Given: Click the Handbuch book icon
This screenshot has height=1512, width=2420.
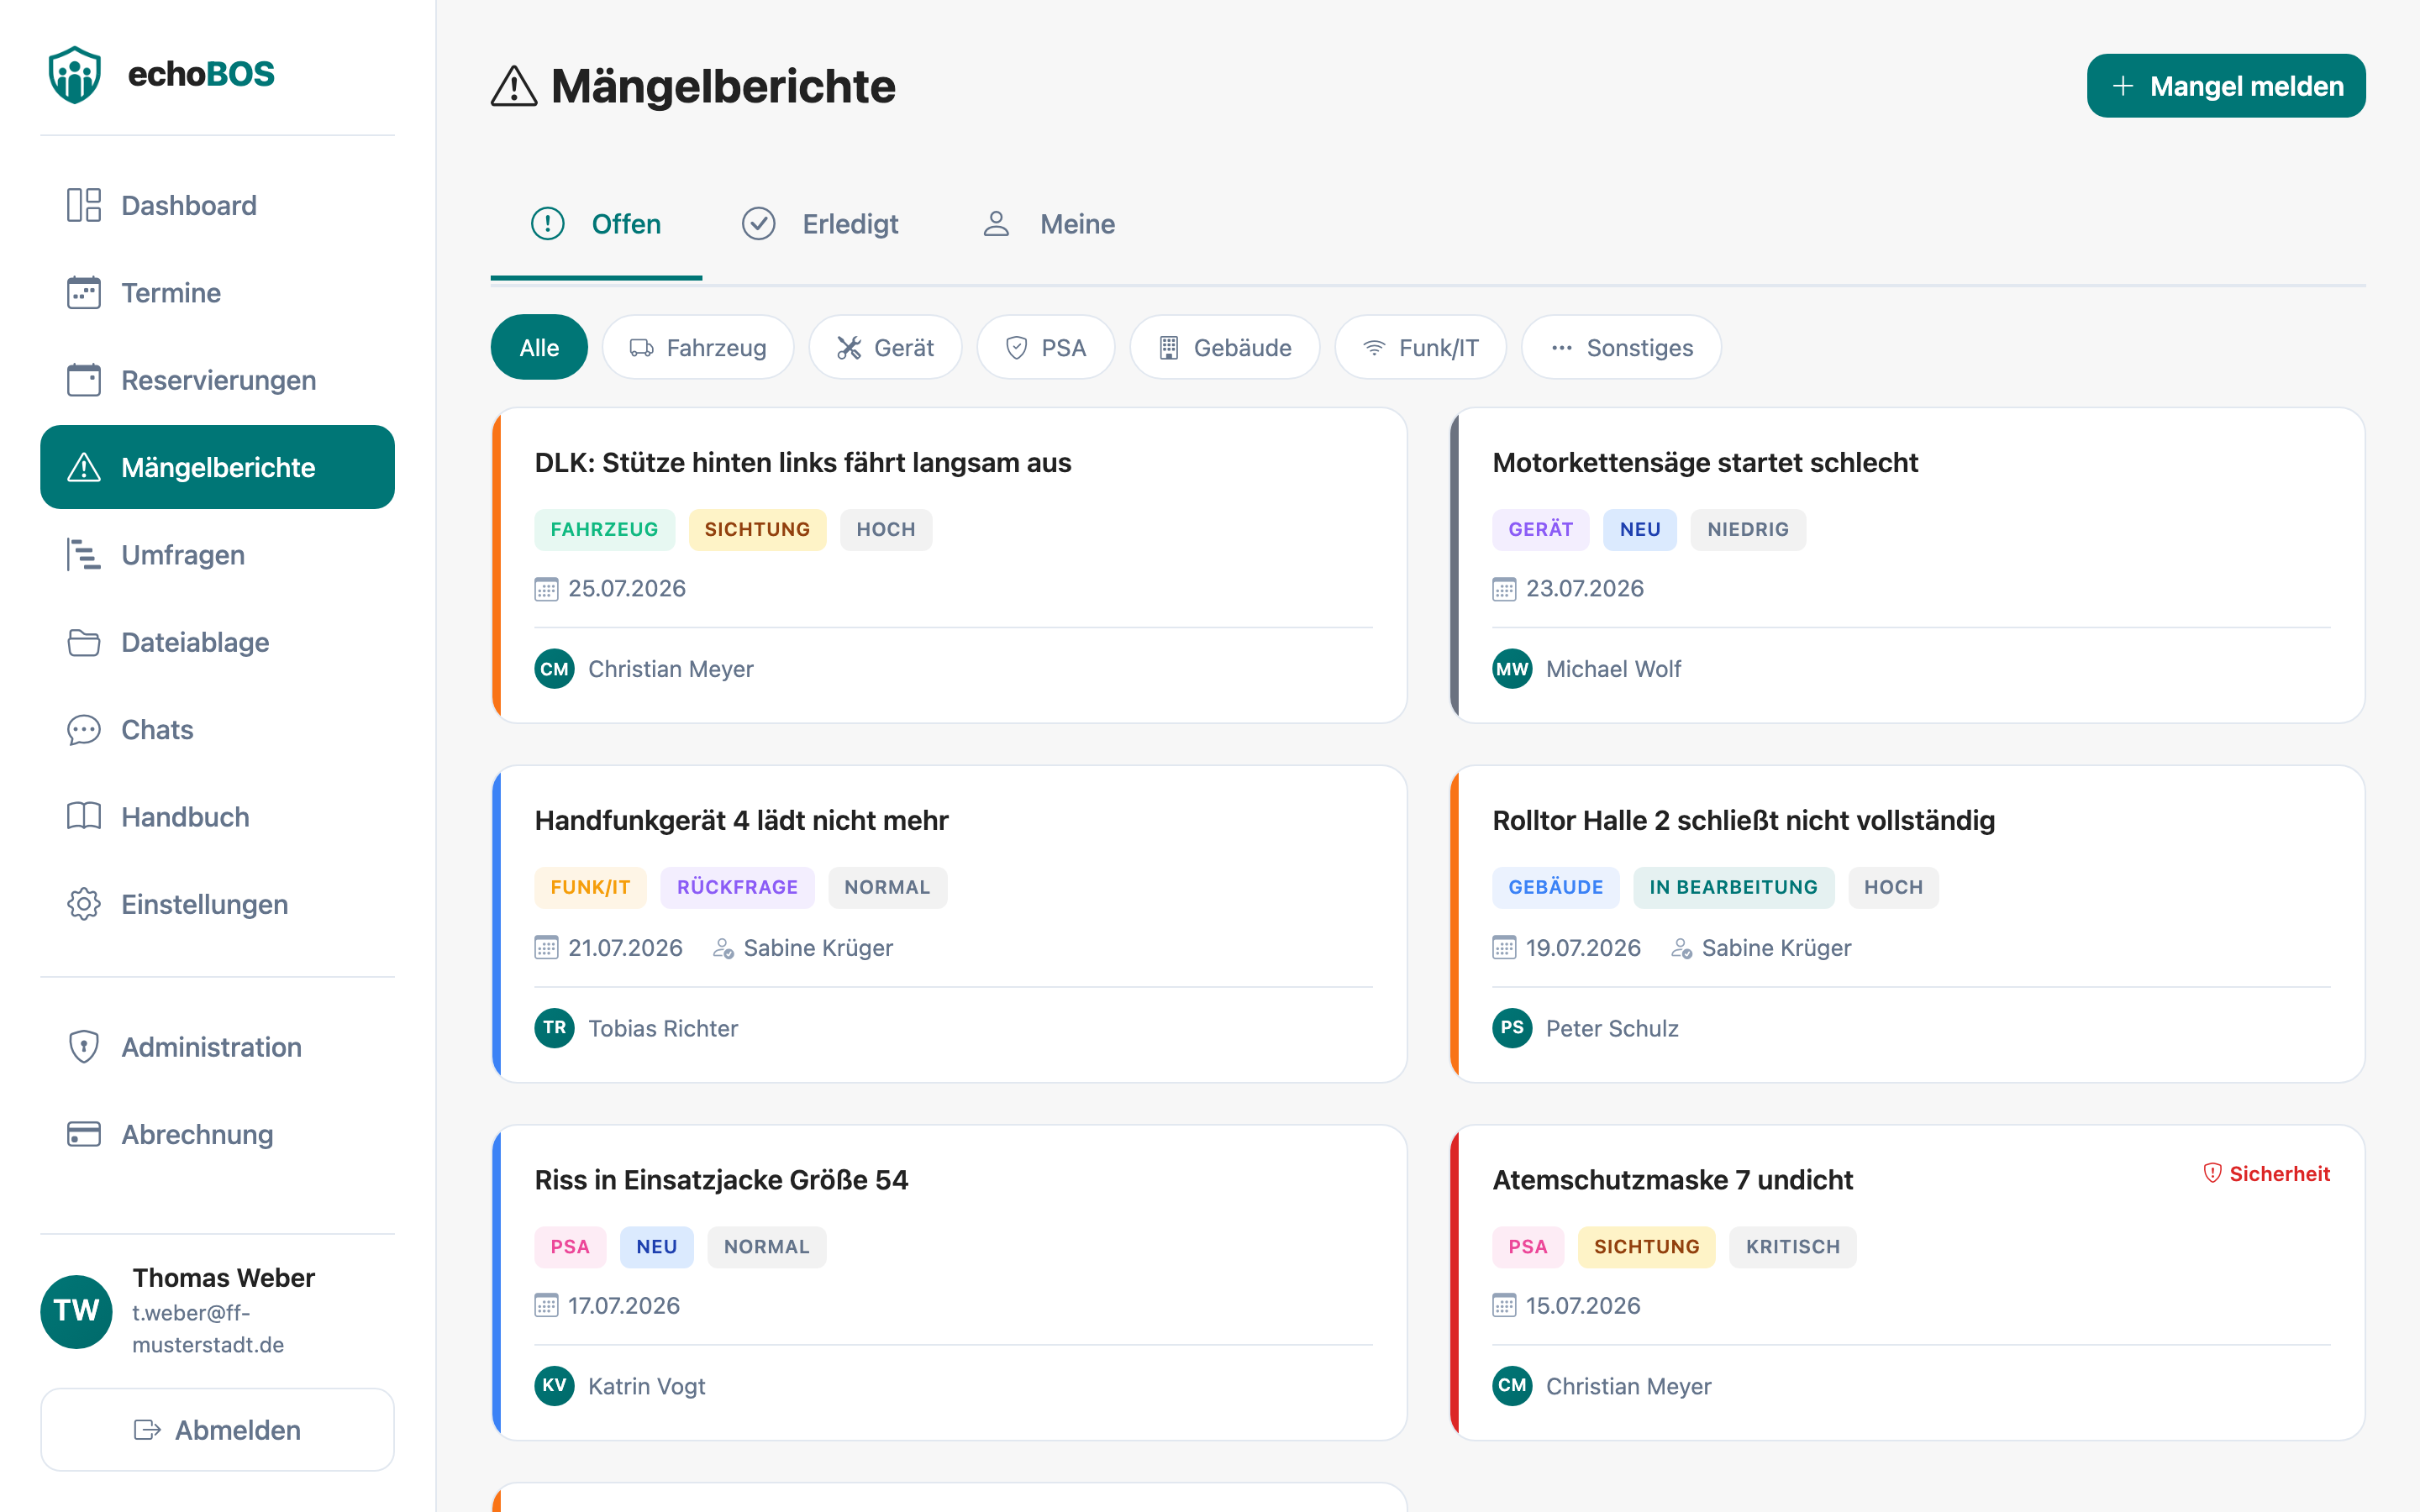Looking at the screenshot, I should pyautogui.click(x=84, y=817).
